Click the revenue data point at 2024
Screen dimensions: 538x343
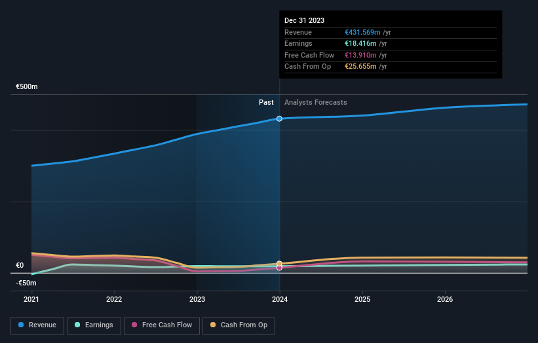(279, 118)
